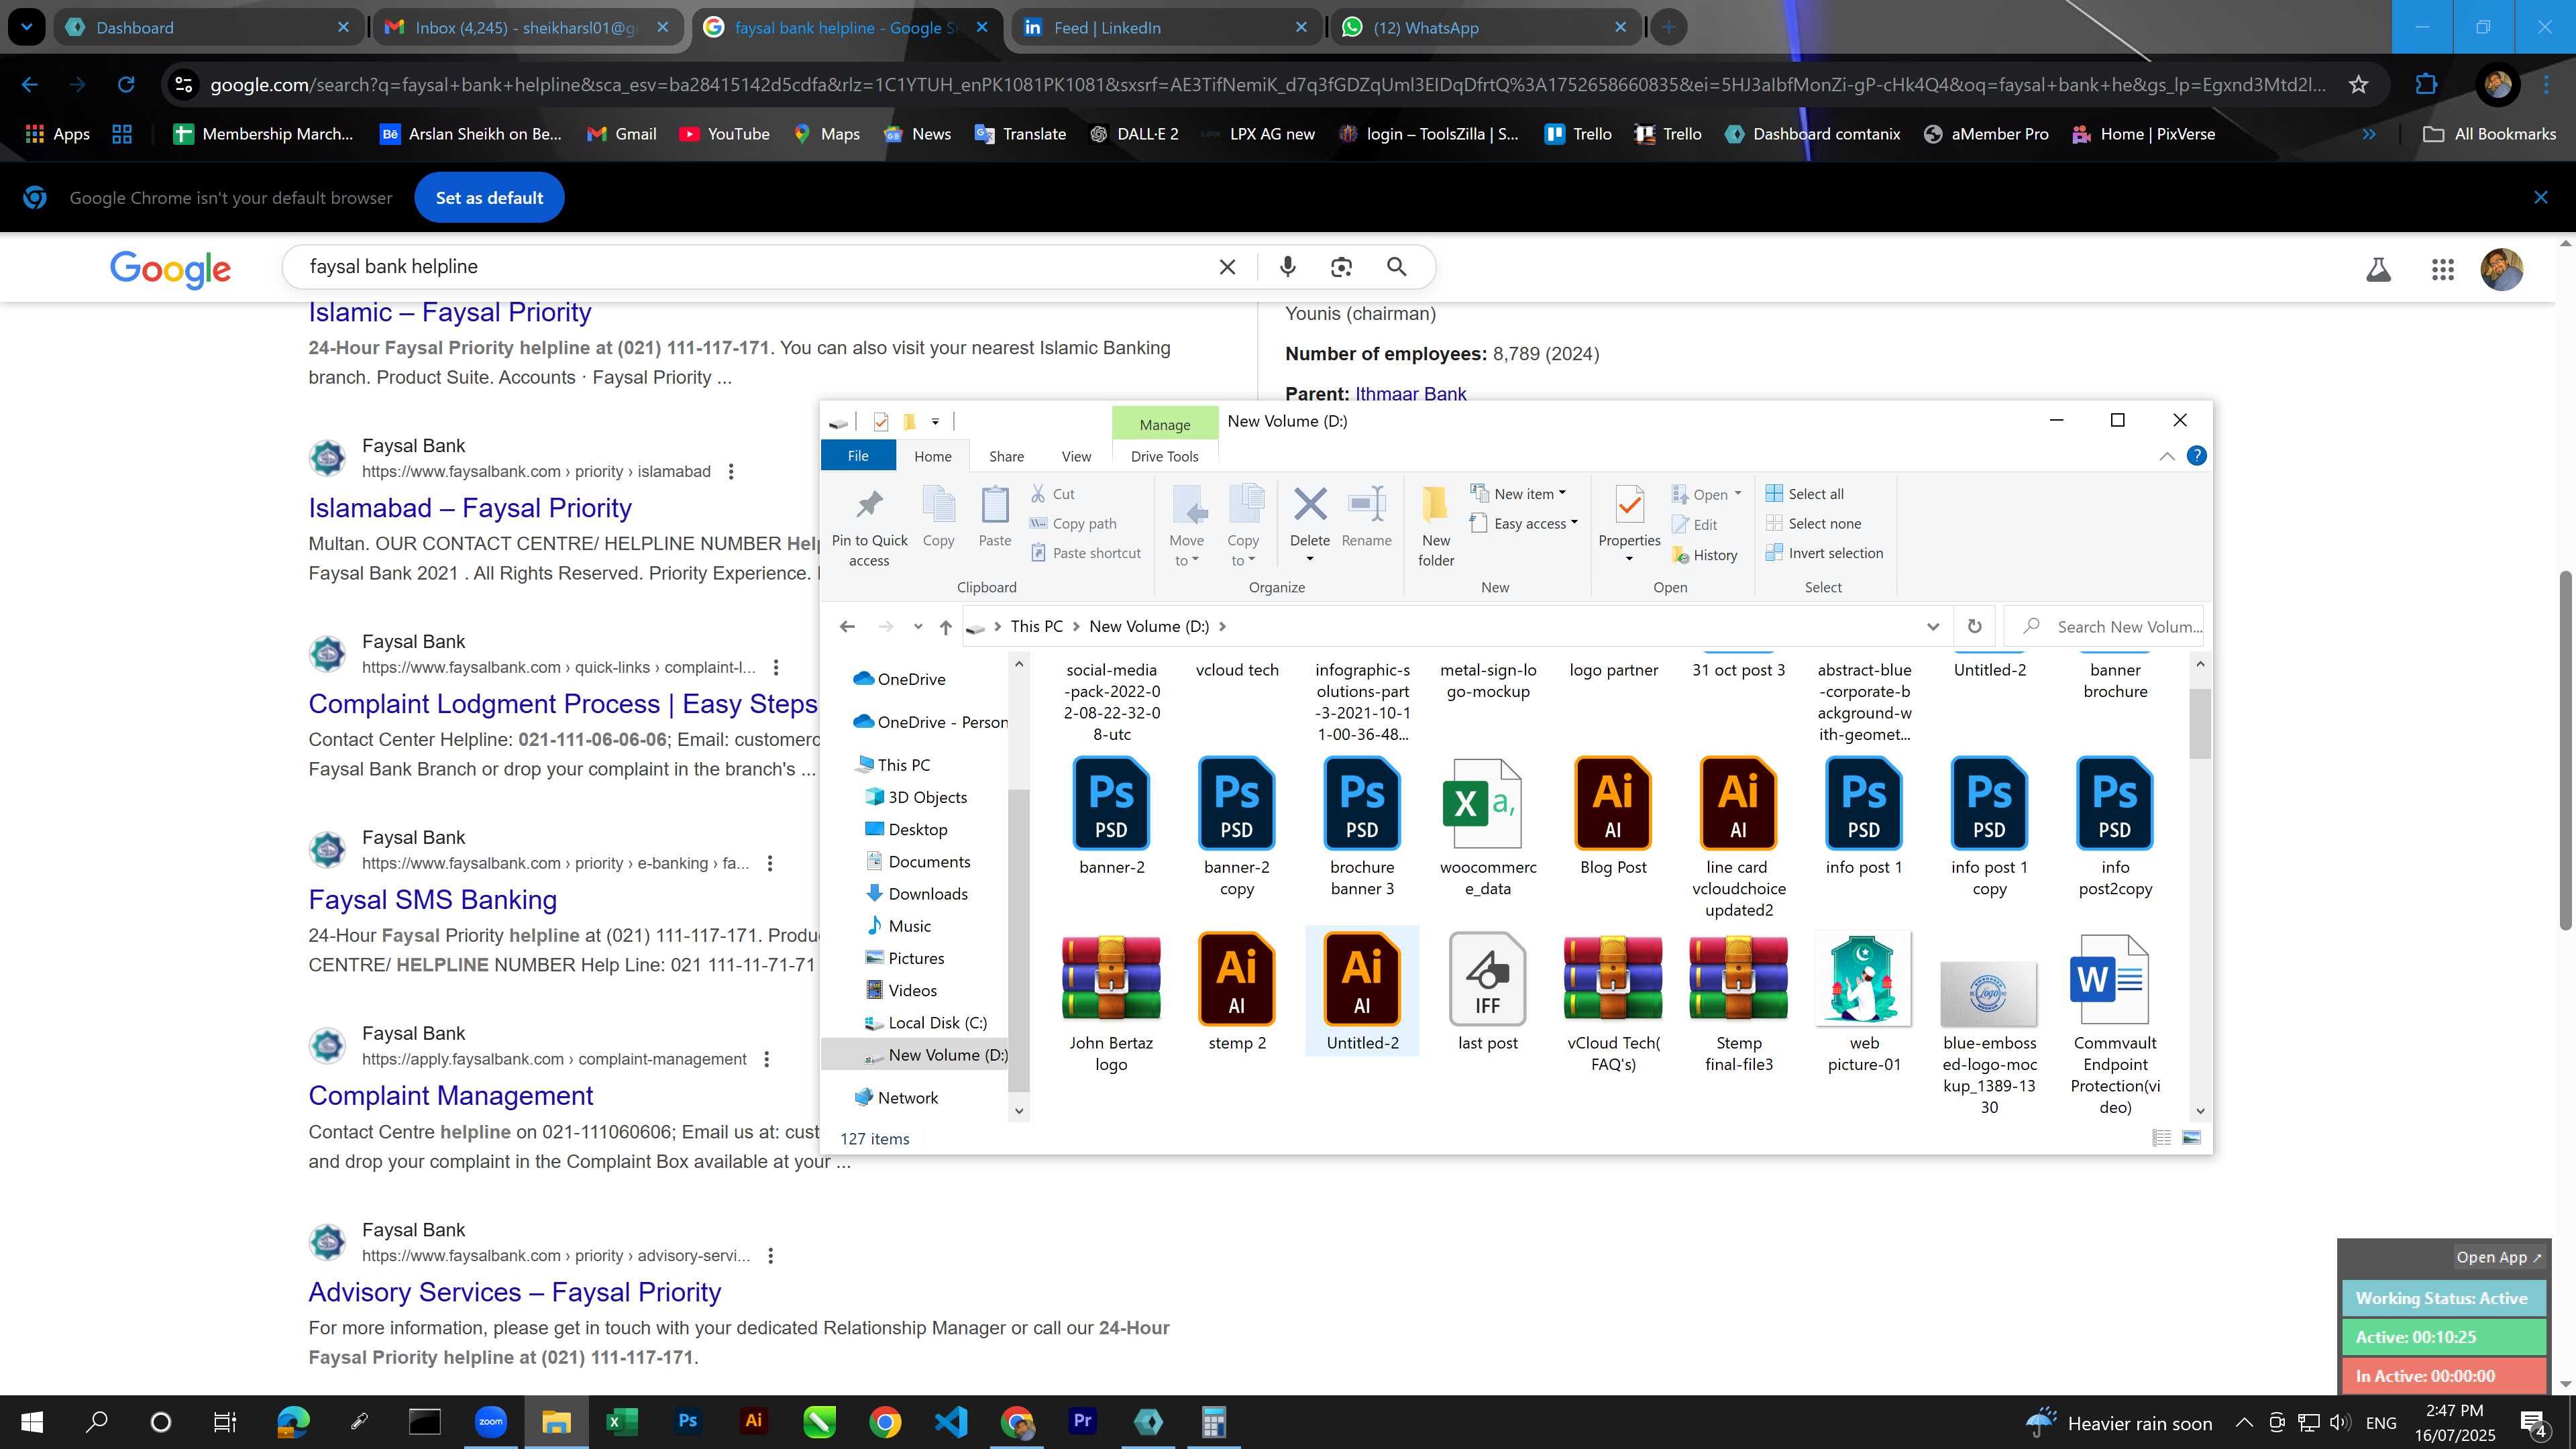Click Select none in ribbon
This screenshot has width=2576, height=1449.
click(1813, 523)
